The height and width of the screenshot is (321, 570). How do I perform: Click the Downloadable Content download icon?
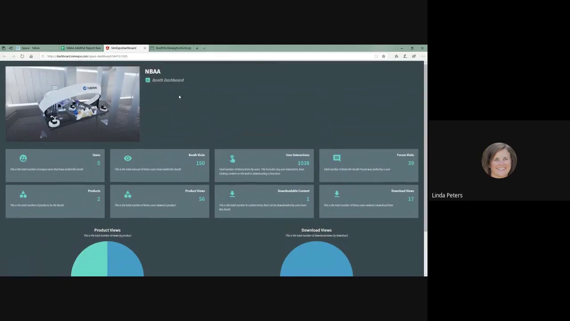(x=232, y=194)
